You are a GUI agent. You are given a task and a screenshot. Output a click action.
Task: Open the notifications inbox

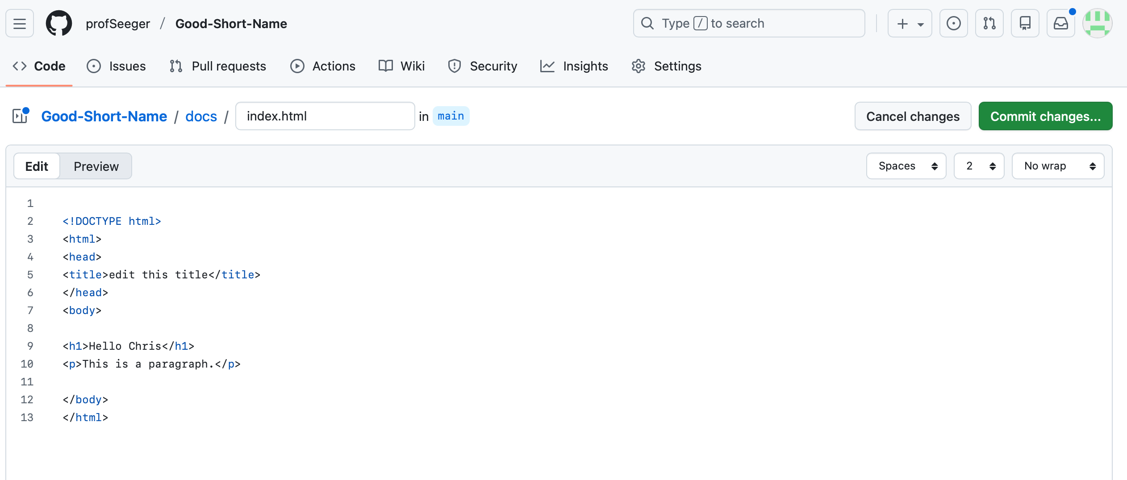pyautogui.click(x=1060, y=23)
